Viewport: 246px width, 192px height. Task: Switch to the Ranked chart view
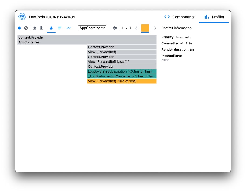(60, 28)
